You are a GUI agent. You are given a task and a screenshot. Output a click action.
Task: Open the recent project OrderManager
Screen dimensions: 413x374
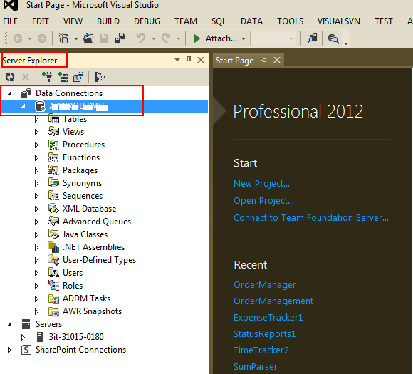(265, 285)
